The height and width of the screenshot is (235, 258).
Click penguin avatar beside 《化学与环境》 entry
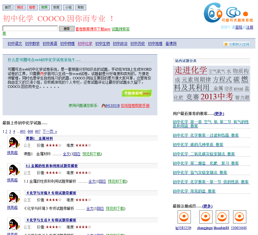point(14,197)
